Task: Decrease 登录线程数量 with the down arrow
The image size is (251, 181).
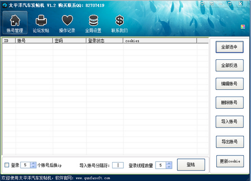Action: (169, 167)
